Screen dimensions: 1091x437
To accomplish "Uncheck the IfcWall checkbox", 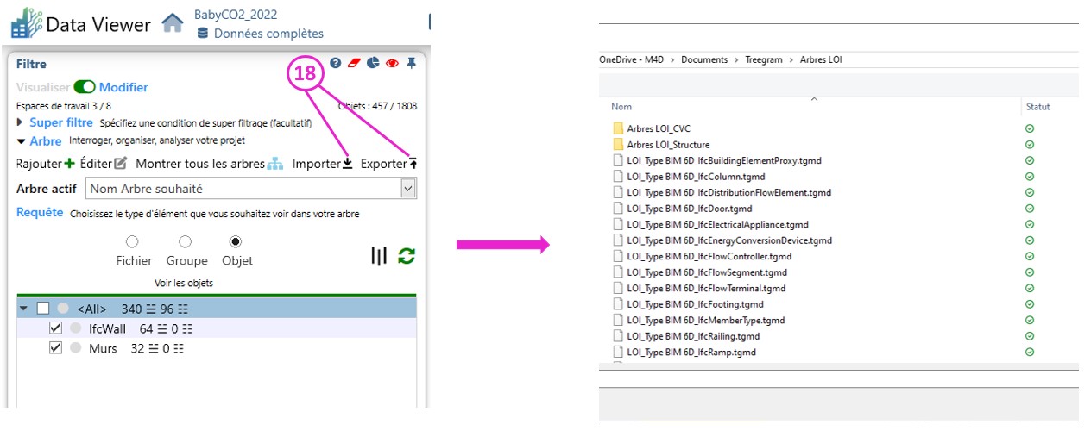I will tap(56, 328).
